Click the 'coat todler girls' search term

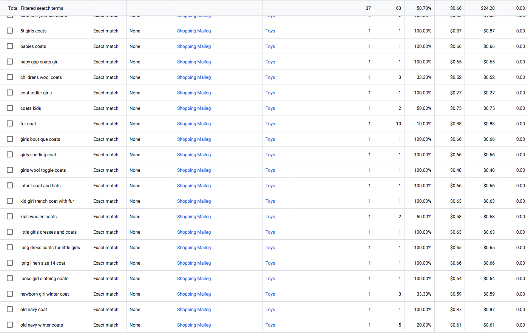[36, 93]
